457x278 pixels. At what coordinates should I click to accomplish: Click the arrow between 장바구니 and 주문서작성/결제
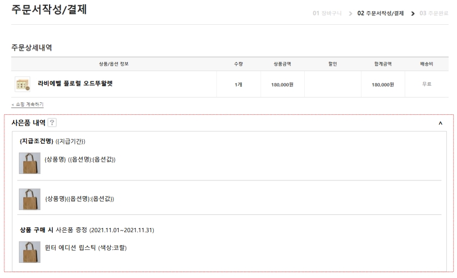[351, 12]
